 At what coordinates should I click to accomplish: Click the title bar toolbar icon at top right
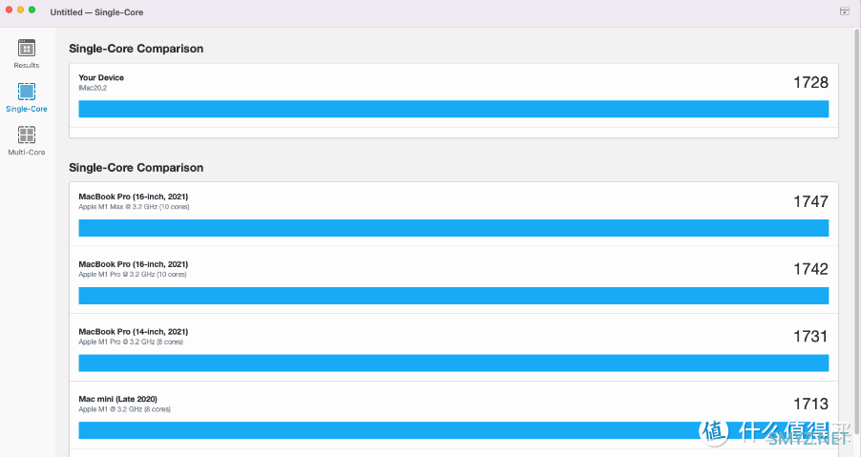(845, 11)
